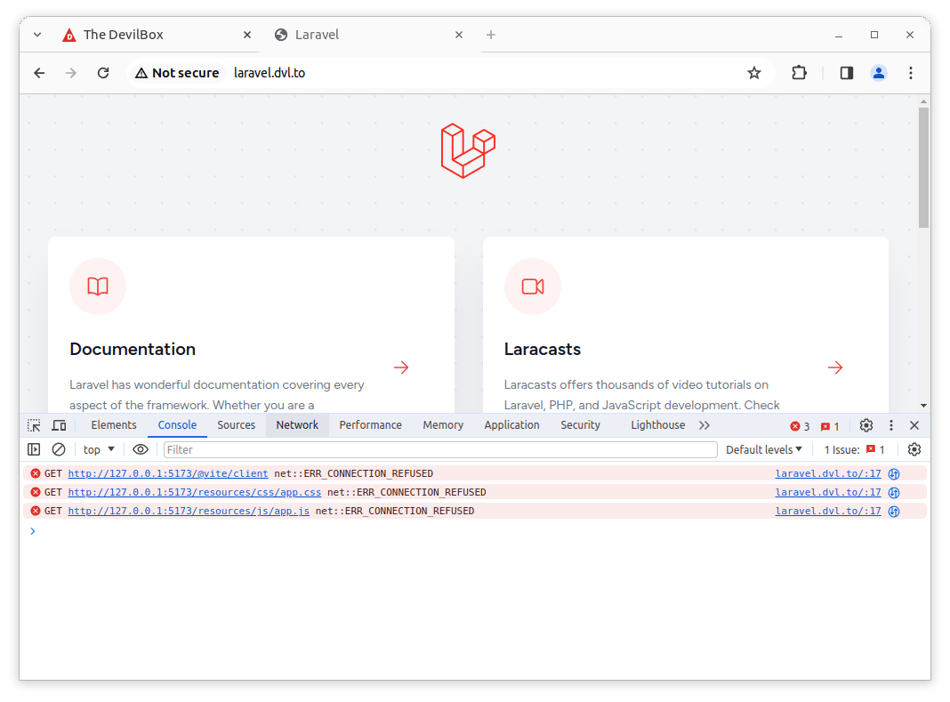Open the @vite/client error URL link

(168, 473)
